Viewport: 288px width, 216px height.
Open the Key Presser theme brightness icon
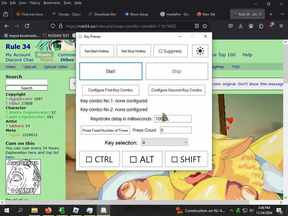point(200,51)
